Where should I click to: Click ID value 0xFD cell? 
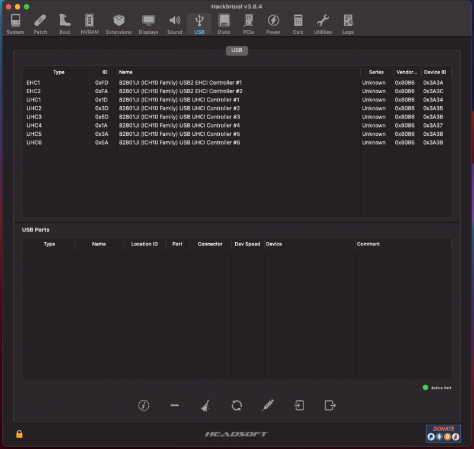coord(101,82)
